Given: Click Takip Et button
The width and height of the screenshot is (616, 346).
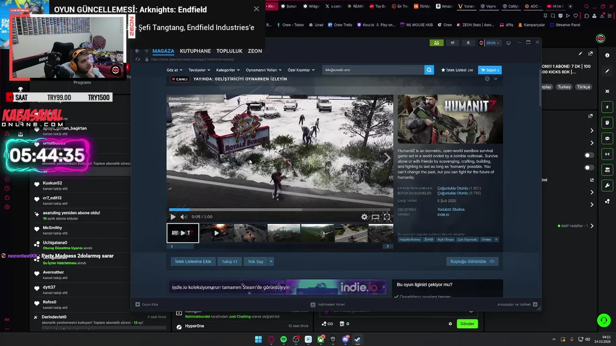Looking at the screenshot, I should pyautogui.click(x=230, y=261).
